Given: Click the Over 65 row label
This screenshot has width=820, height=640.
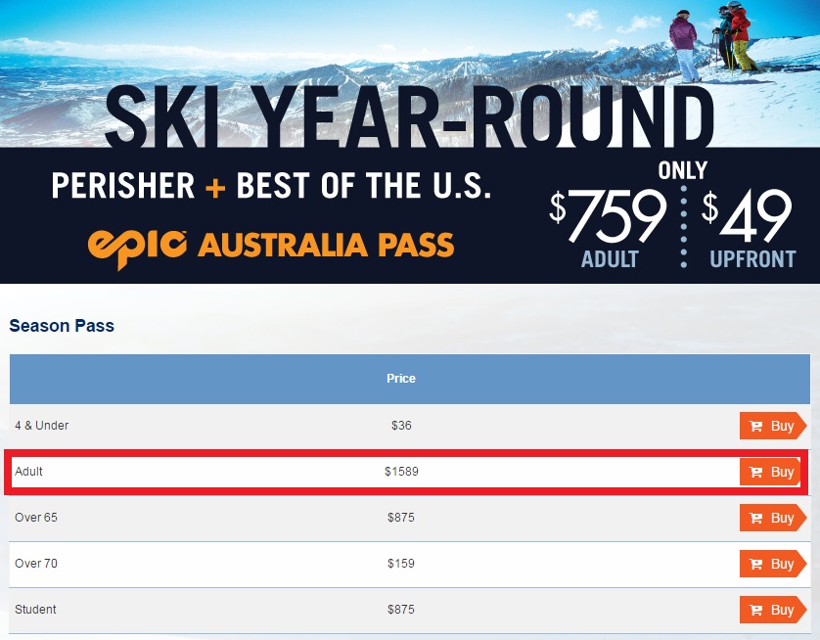Looking at the screenshot, I should click(36, 518).
